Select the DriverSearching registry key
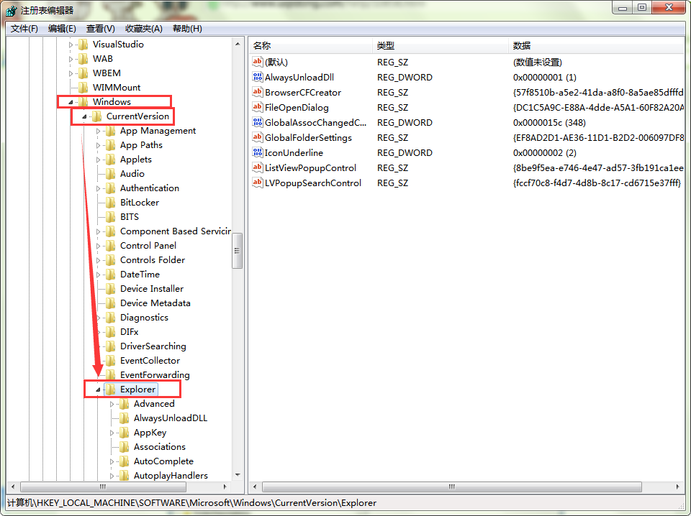 [153, 346]
